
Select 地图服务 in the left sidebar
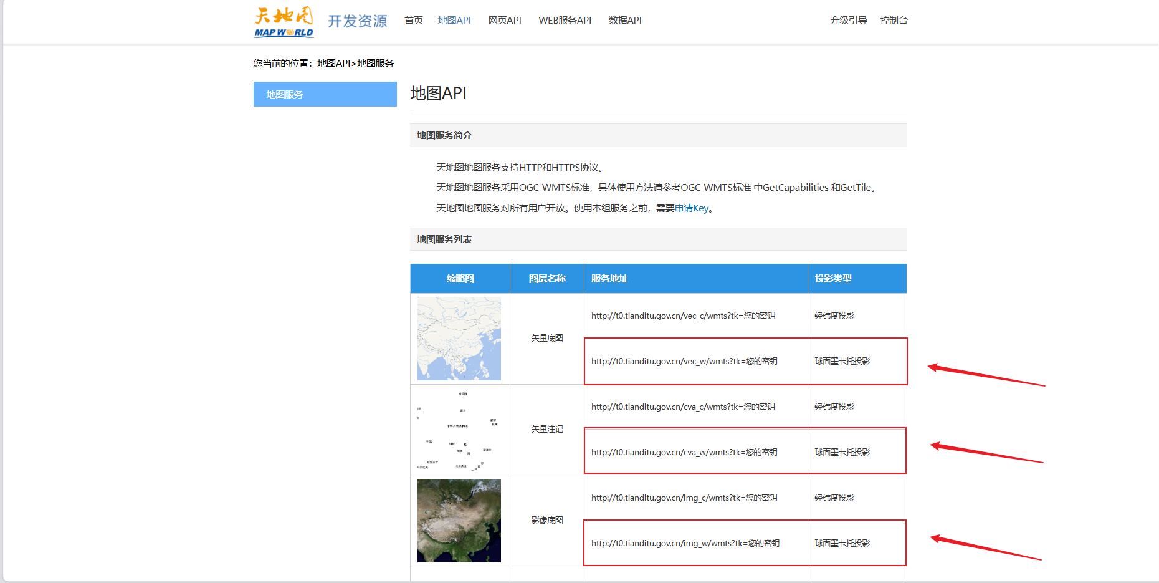click(x=325, y=94)
